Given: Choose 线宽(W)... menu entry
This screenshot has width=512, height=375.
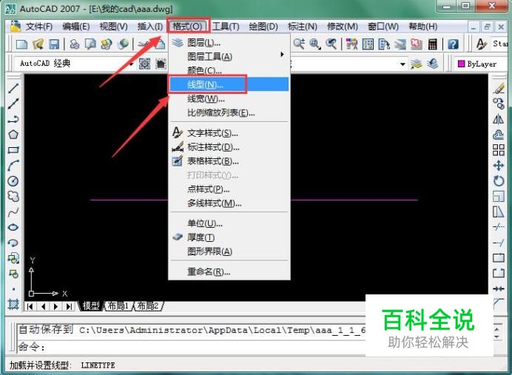Looking at the screenshot, I should point(229,98).
